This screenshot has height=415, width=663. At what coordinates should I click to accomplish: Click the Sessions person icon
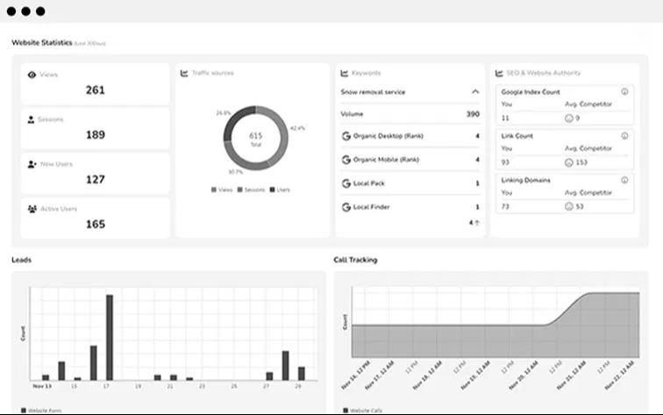point(32,119)
